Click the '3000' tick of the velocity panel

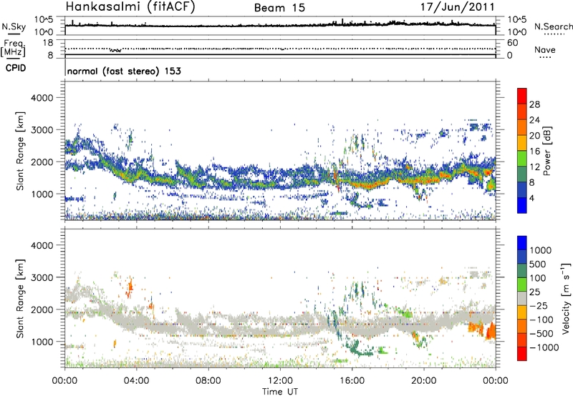pos(42,277)
